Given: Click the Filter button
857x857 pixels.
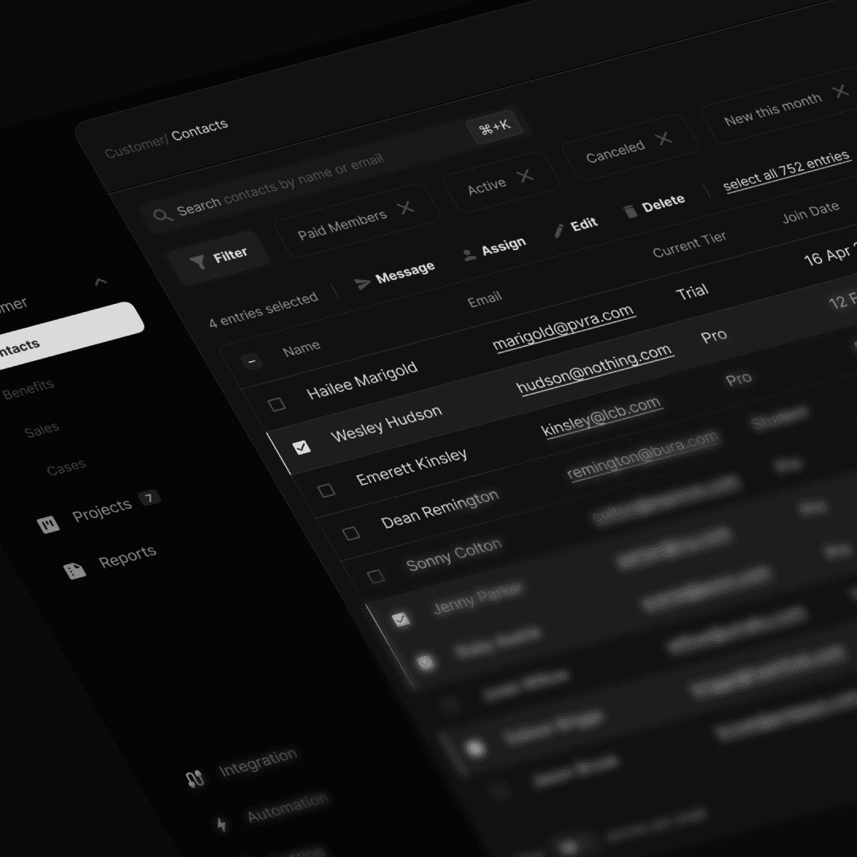Looking at the screenshot, I should click(219, 257).
